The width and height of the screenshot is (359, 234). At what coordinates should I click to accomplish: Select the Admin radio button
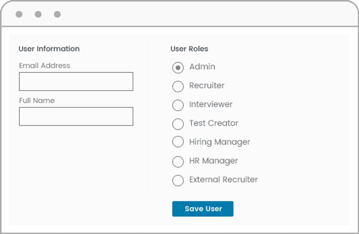pos(178,68)
